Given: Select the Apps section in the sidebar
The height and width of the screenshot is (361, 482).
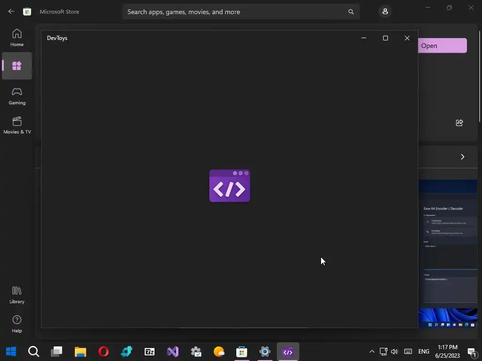Looking at the screenshot, I should coord(17,66).
